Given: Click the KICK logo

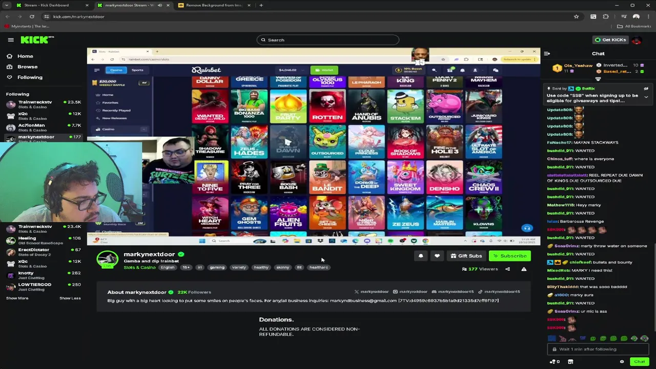Looking at the screenshot, I should (x=37, y=39).
